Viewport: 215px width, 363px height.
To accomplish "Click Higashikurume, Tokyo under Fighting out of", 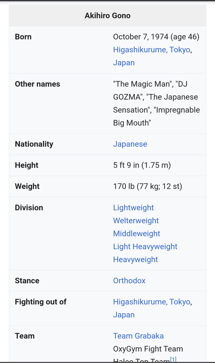I will tap(152, 302).
